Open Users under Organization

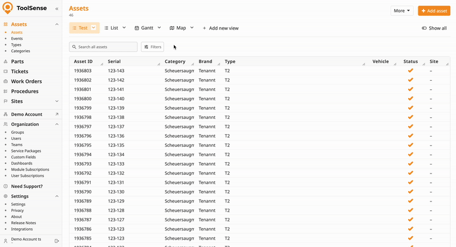(16, 138)
